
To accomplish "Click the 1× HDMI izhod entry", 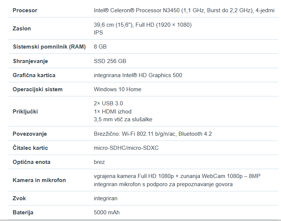I will 112,112.
